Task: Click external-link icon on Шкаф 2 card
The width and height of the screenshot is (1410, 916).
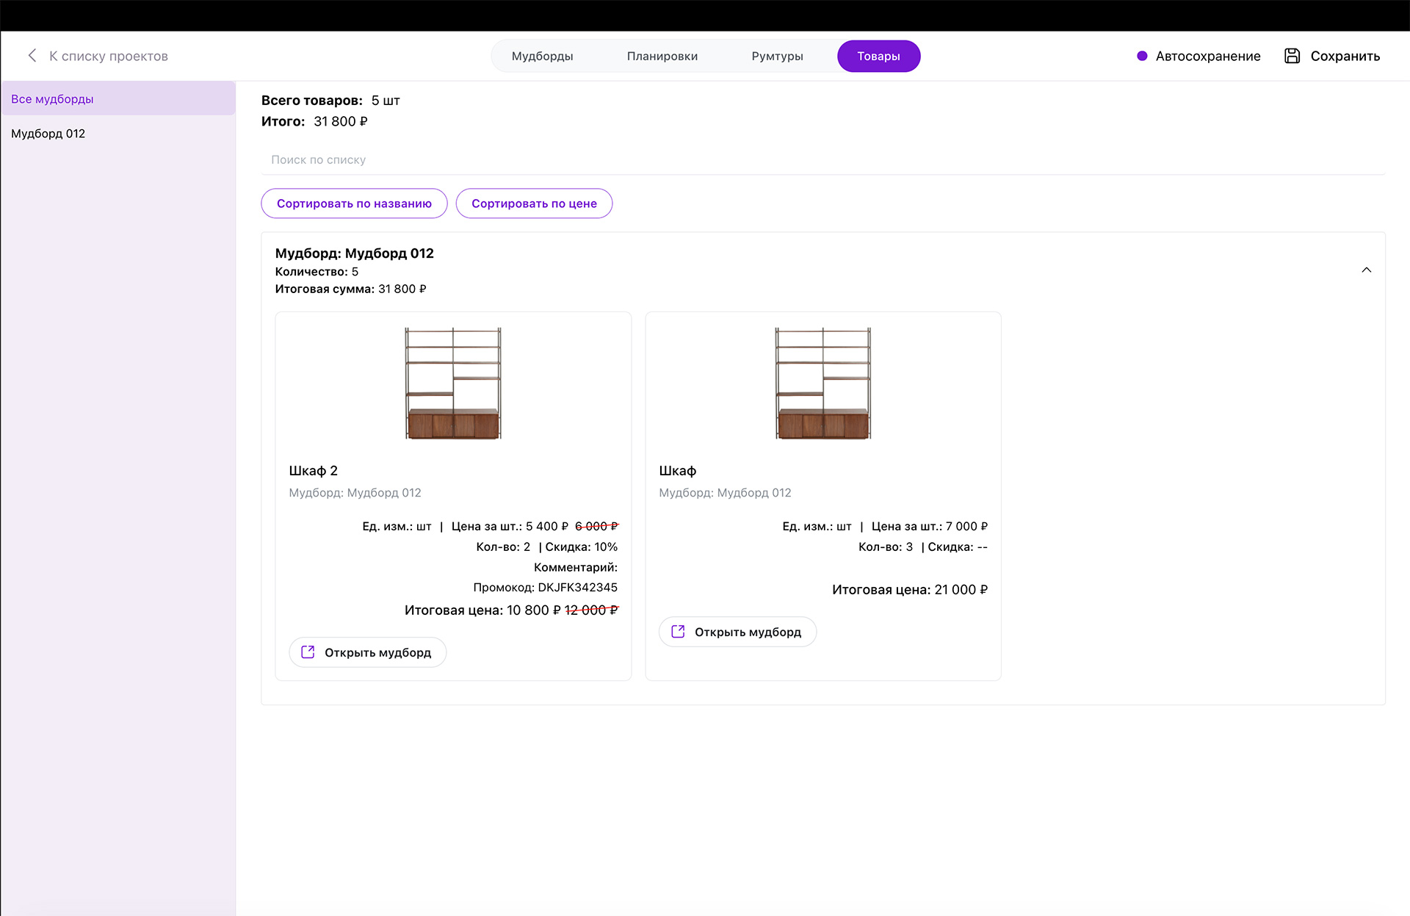Action: 308,652
